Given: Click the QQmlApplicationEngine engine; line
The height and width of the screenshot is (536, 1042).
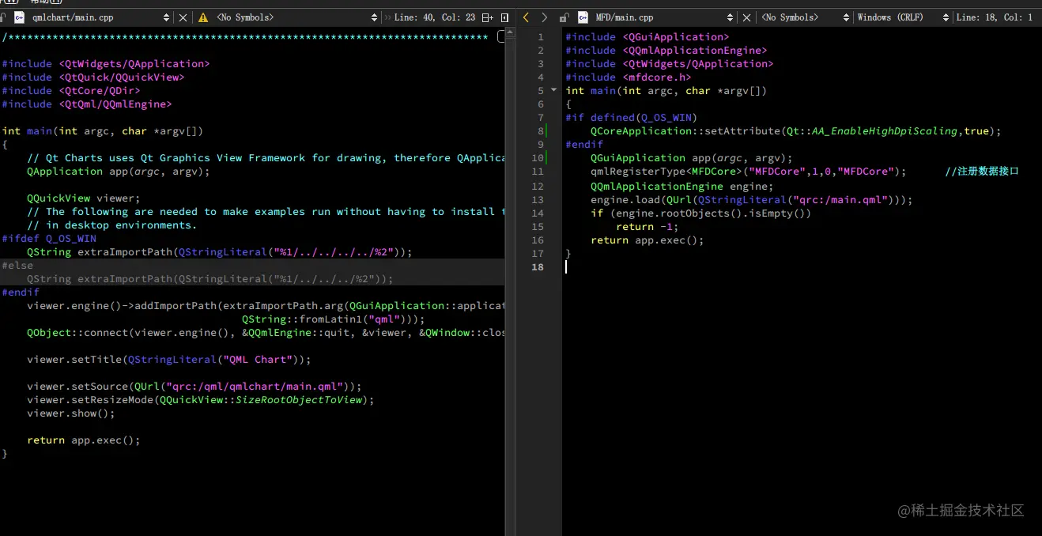Looking at the screenshot, I should pos(682,187).
